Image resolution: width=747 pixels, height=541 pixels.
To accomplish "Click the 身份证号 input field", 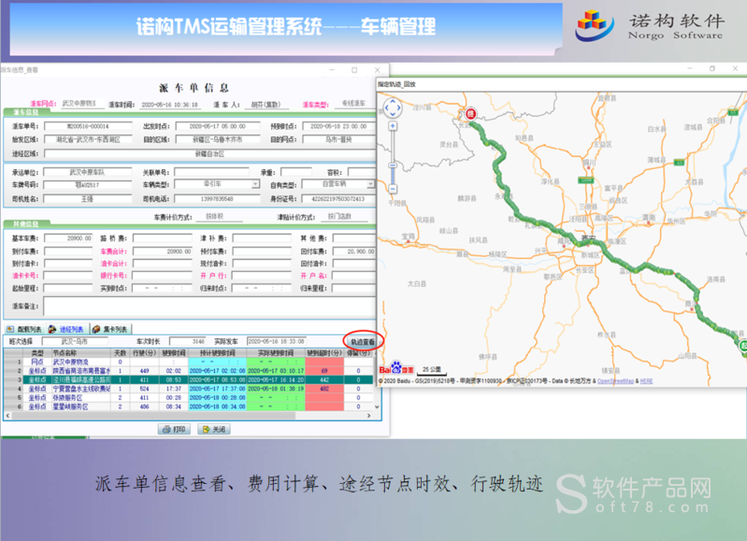I will [338, 199].
